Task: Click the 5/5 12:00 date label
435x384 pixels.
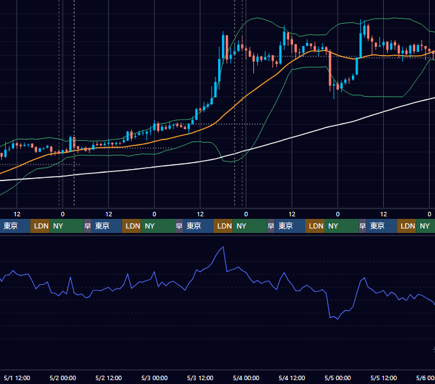Action: coord(383,378)
